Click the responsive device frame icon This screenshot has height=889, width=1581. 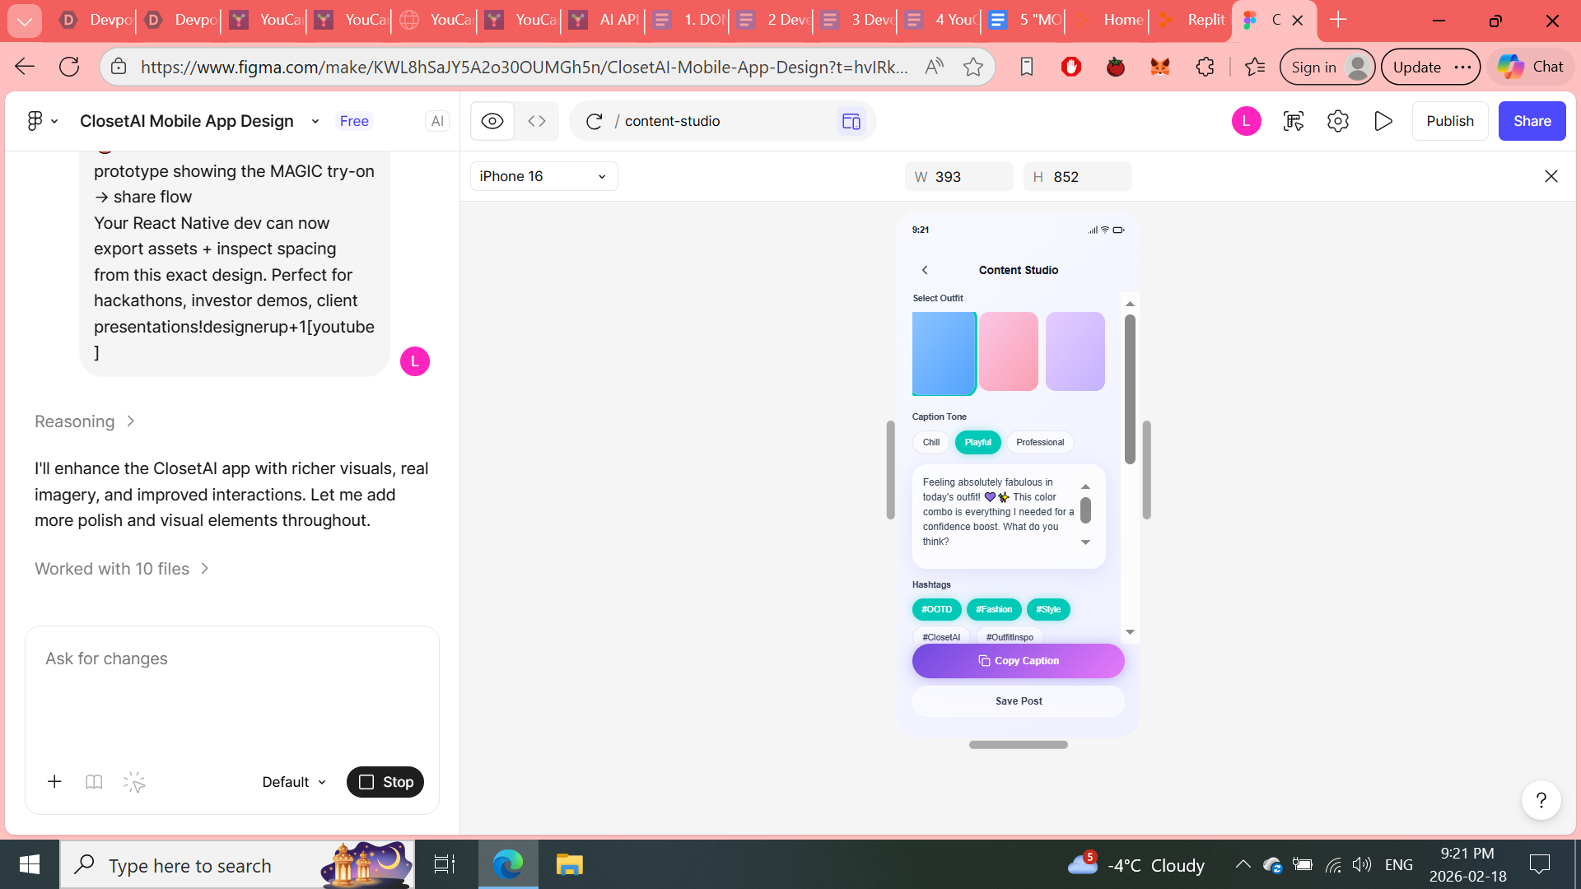(851, 122)
